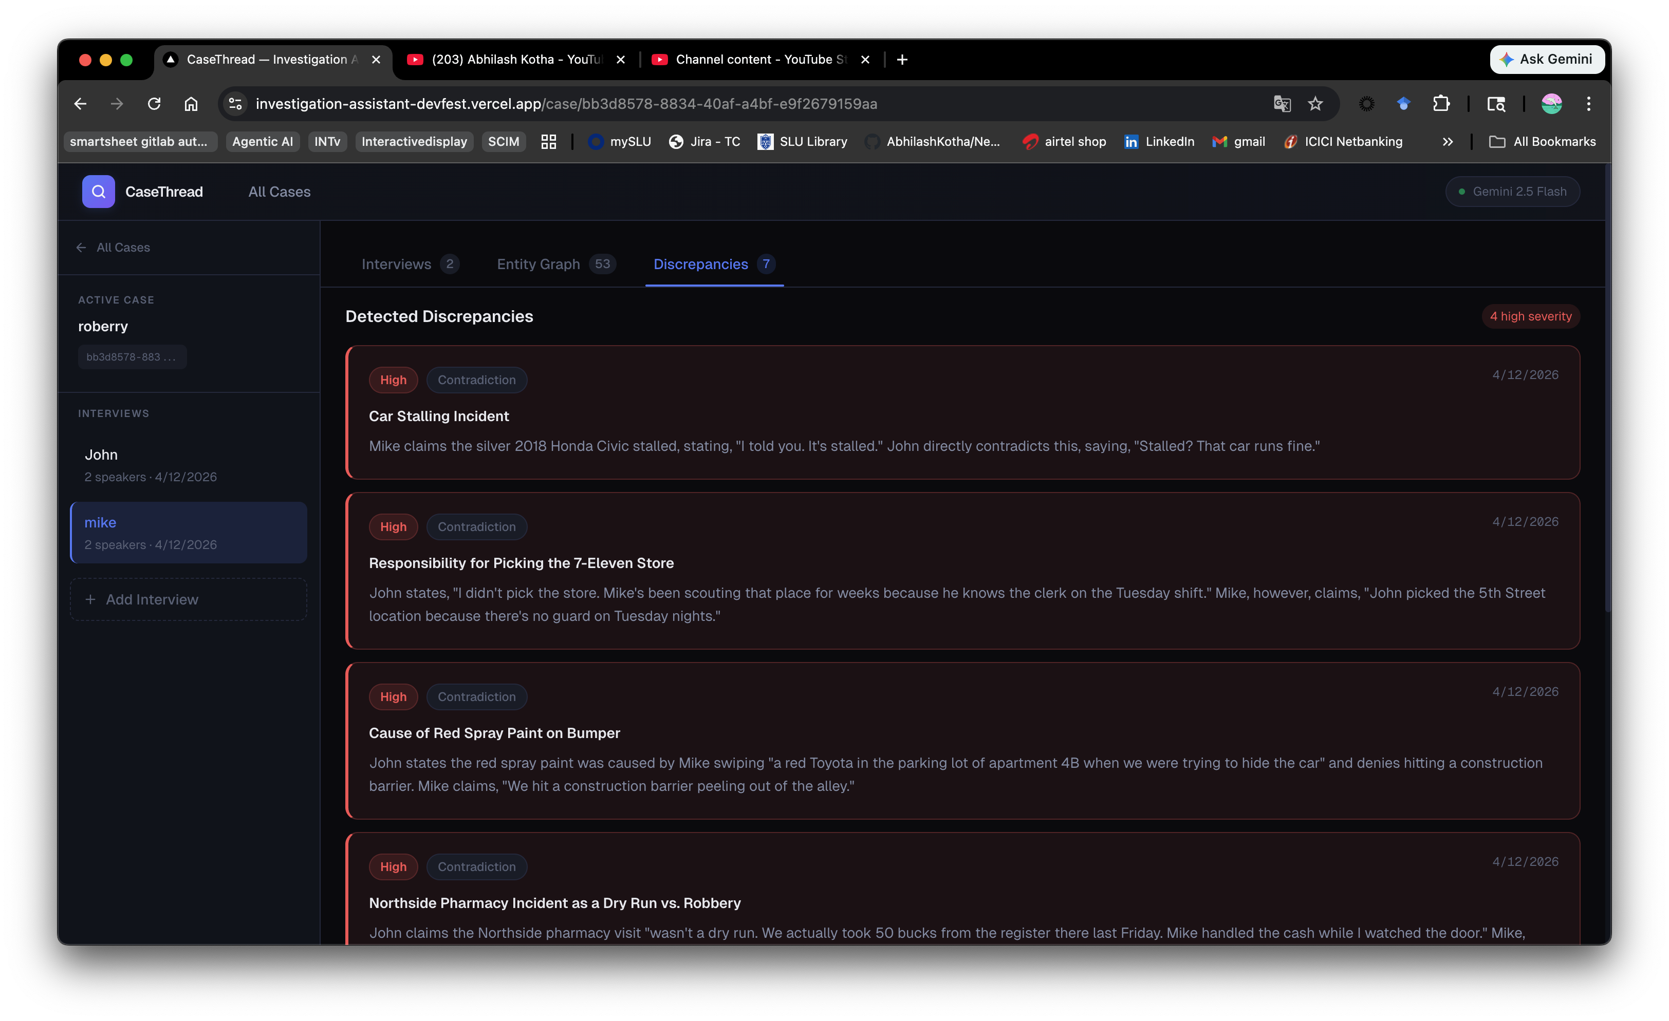Click the CaseThread magnifier logo icon

point(98,192)
